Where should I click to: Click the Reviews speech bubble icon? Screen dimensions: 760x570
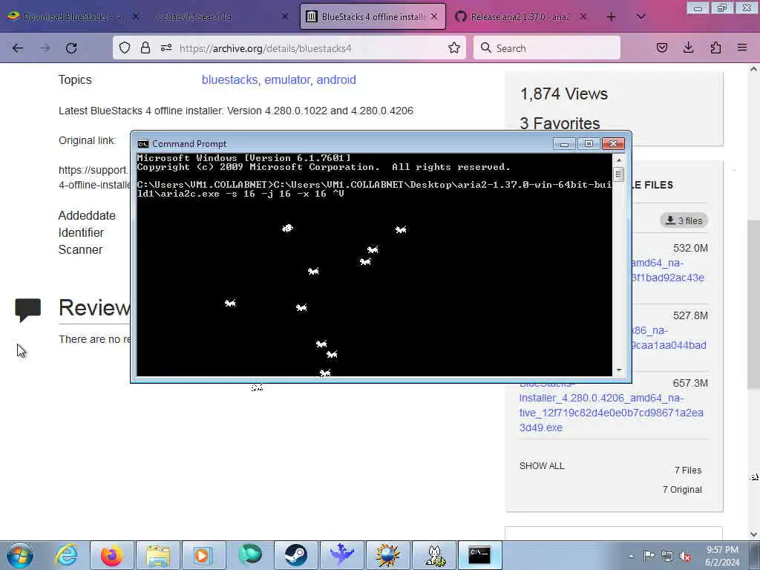click(x=27, y=310)
